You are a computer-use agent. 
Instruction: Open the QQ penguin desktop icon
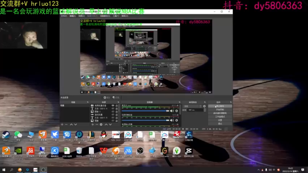coord(104,136)
